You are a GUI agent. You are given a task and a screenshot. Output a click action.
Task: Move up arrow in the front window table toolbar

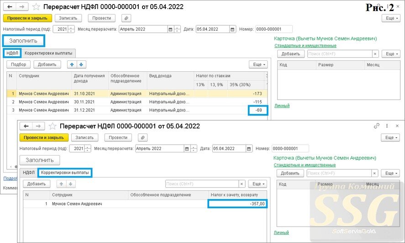click(x=61, y=184)
